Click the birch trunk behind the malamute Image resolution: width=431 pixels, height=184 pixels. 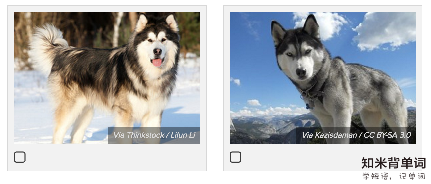point(118,29)
